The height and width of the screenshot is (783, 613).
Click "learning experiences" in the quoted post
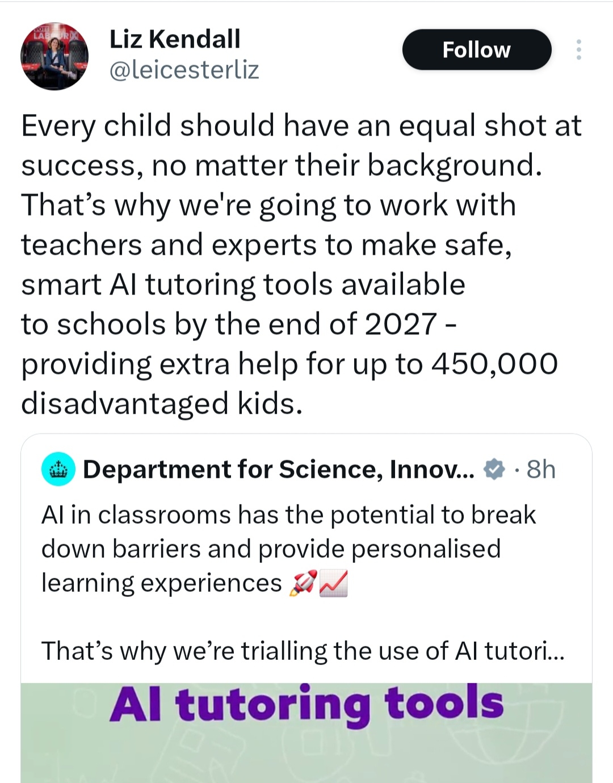tap(162, 583)
